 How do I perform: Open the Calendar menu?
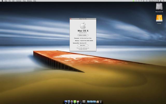pos(19,1)
